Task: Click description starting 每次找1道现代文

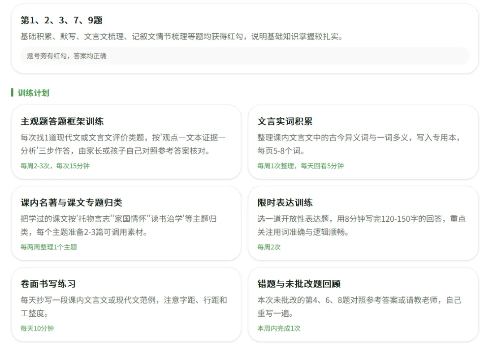Action: pyautogui.click(x=123, y=144)
